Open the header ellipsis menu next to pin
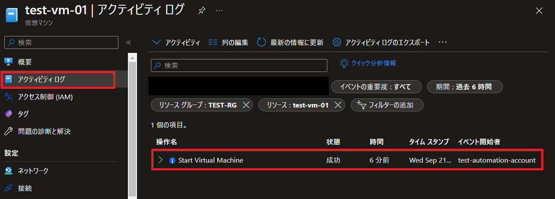 (219, 10)
